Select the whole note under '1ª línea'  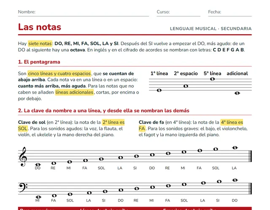pos(159,90)
